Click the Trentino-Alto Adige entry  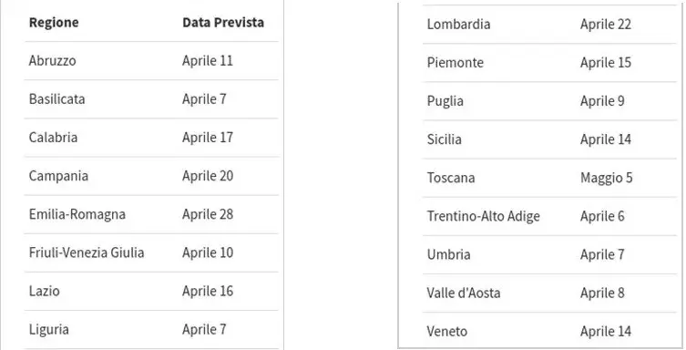click(x=484, y=217)
